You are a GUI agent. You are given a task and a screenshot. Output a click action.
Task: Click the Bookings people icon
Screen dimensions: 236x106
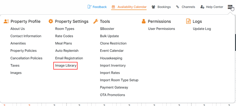(x=153, y=7)
